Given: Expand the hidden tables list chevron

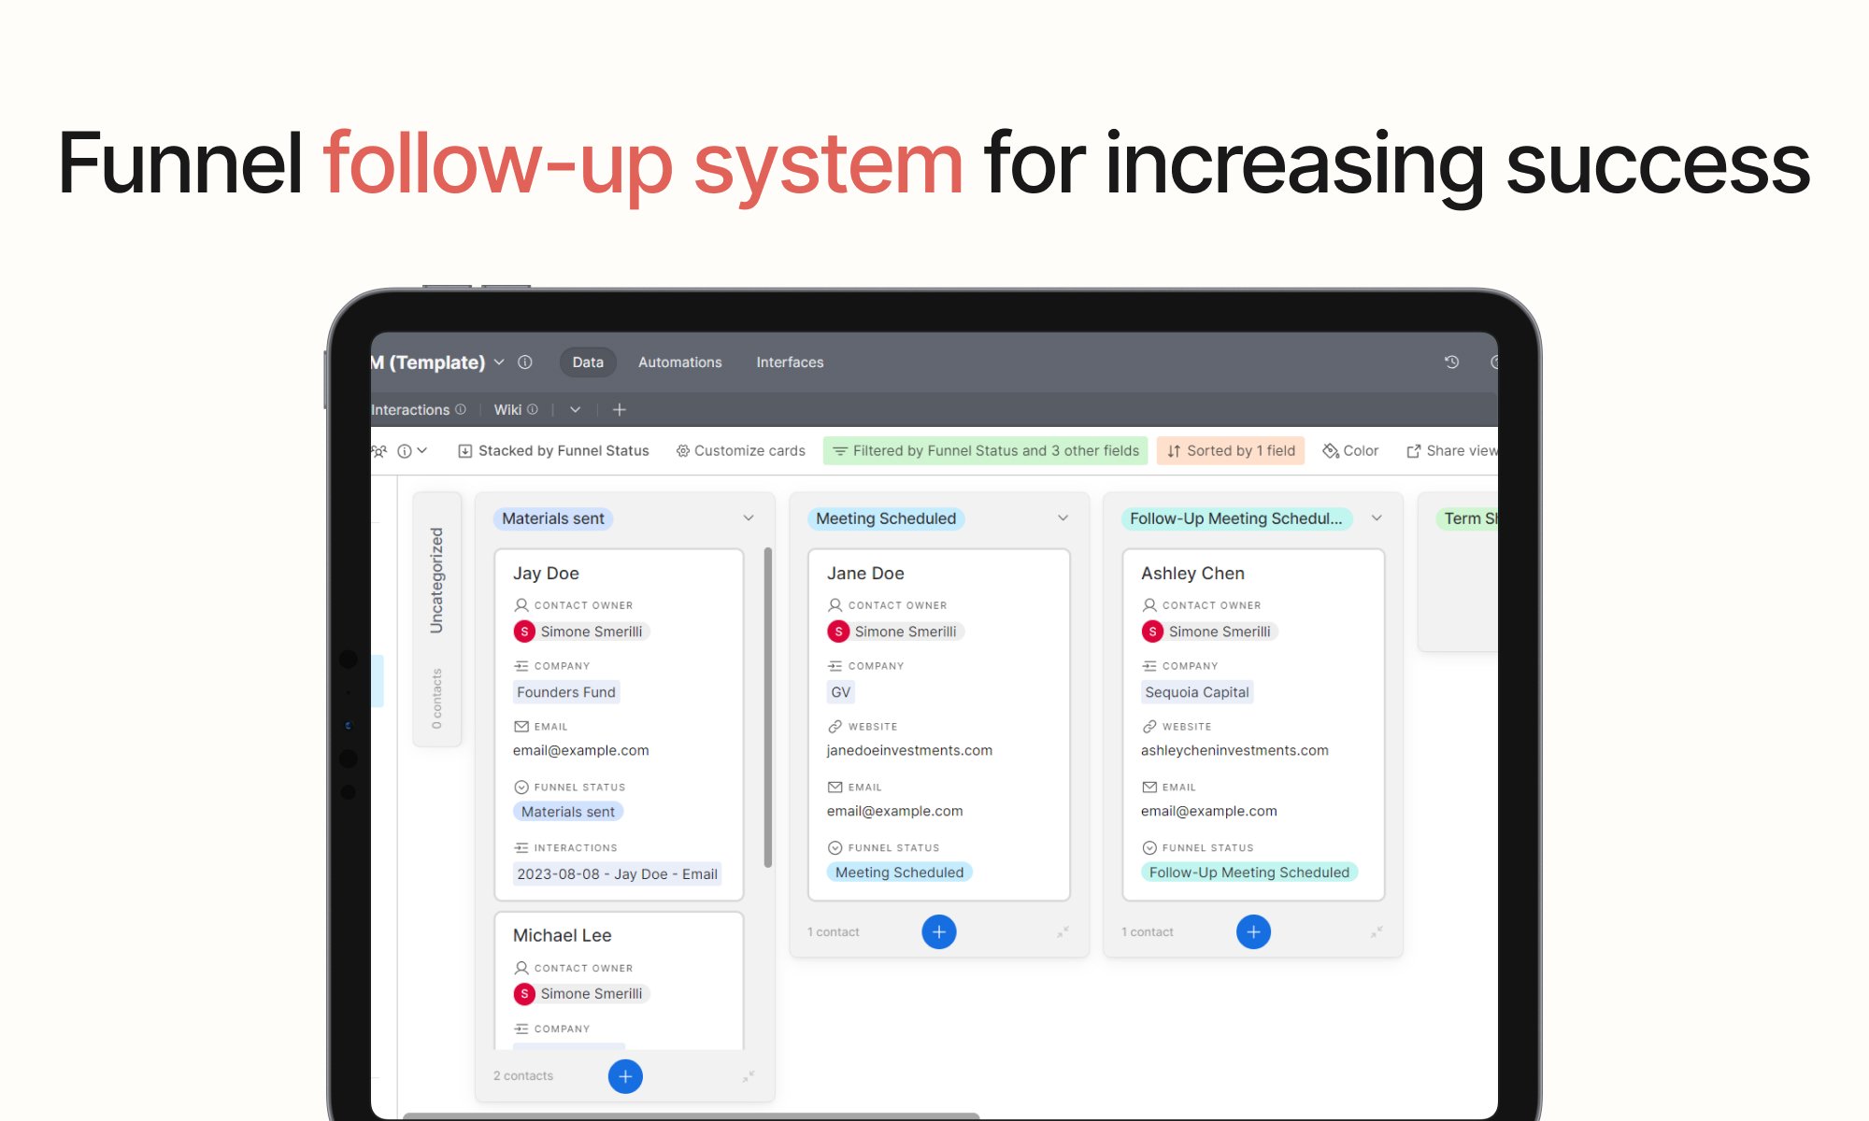Looking at the screenshot, I should tap(576, 409).
